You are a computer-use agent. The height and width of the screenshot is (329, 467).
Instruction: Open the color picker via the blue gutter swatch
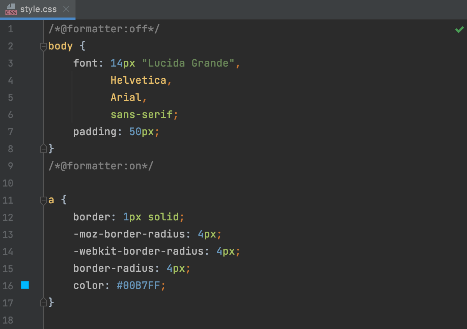pyautogui.click(x=25, y=285)
